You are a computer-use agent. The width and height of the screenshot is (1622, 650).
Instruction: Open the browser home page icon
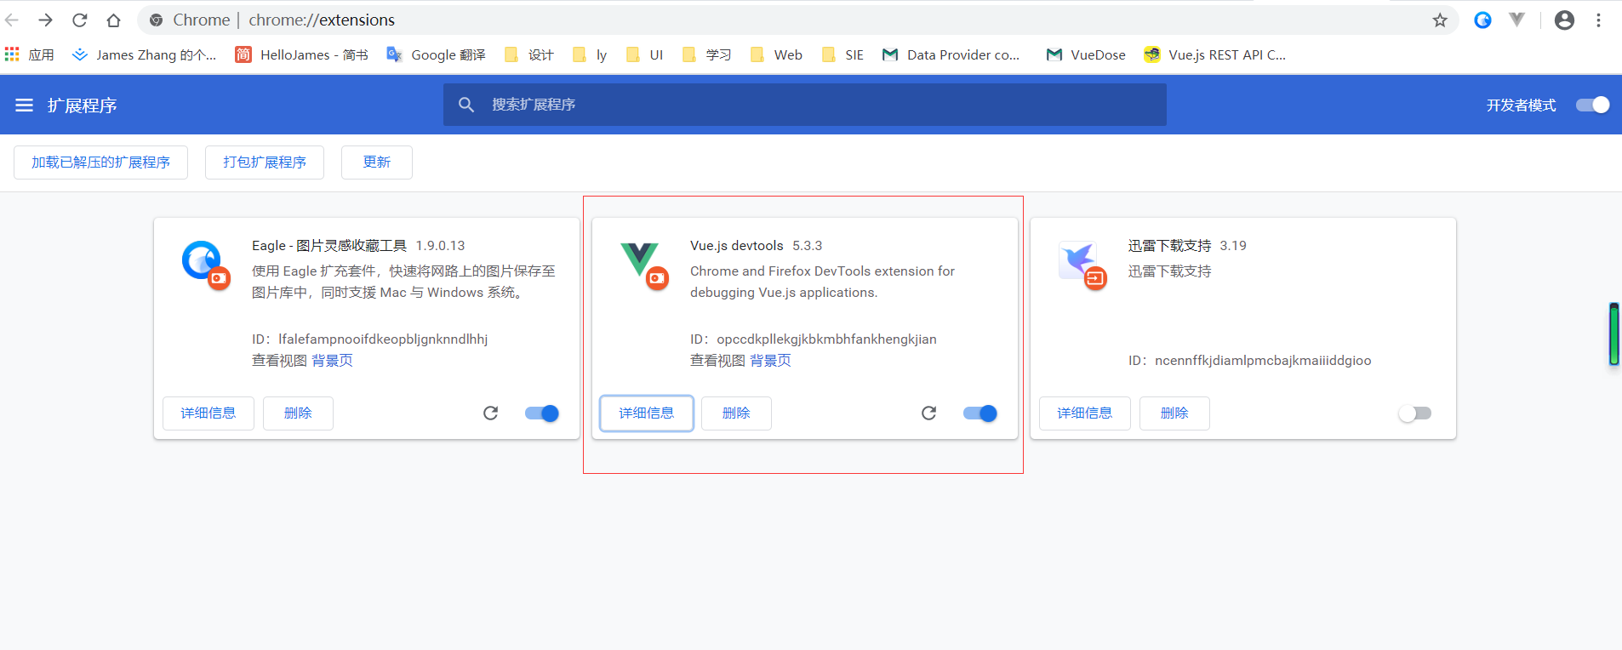pos(113,20)
